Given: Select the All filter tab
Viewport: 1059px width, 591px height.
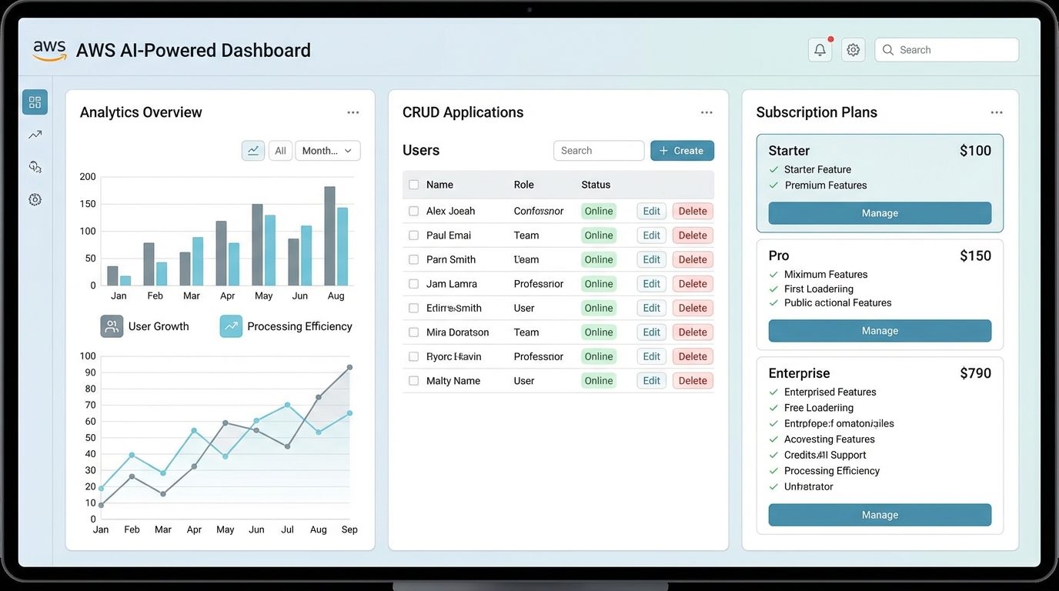Looking at the screenshot, I should pos(280,150).
